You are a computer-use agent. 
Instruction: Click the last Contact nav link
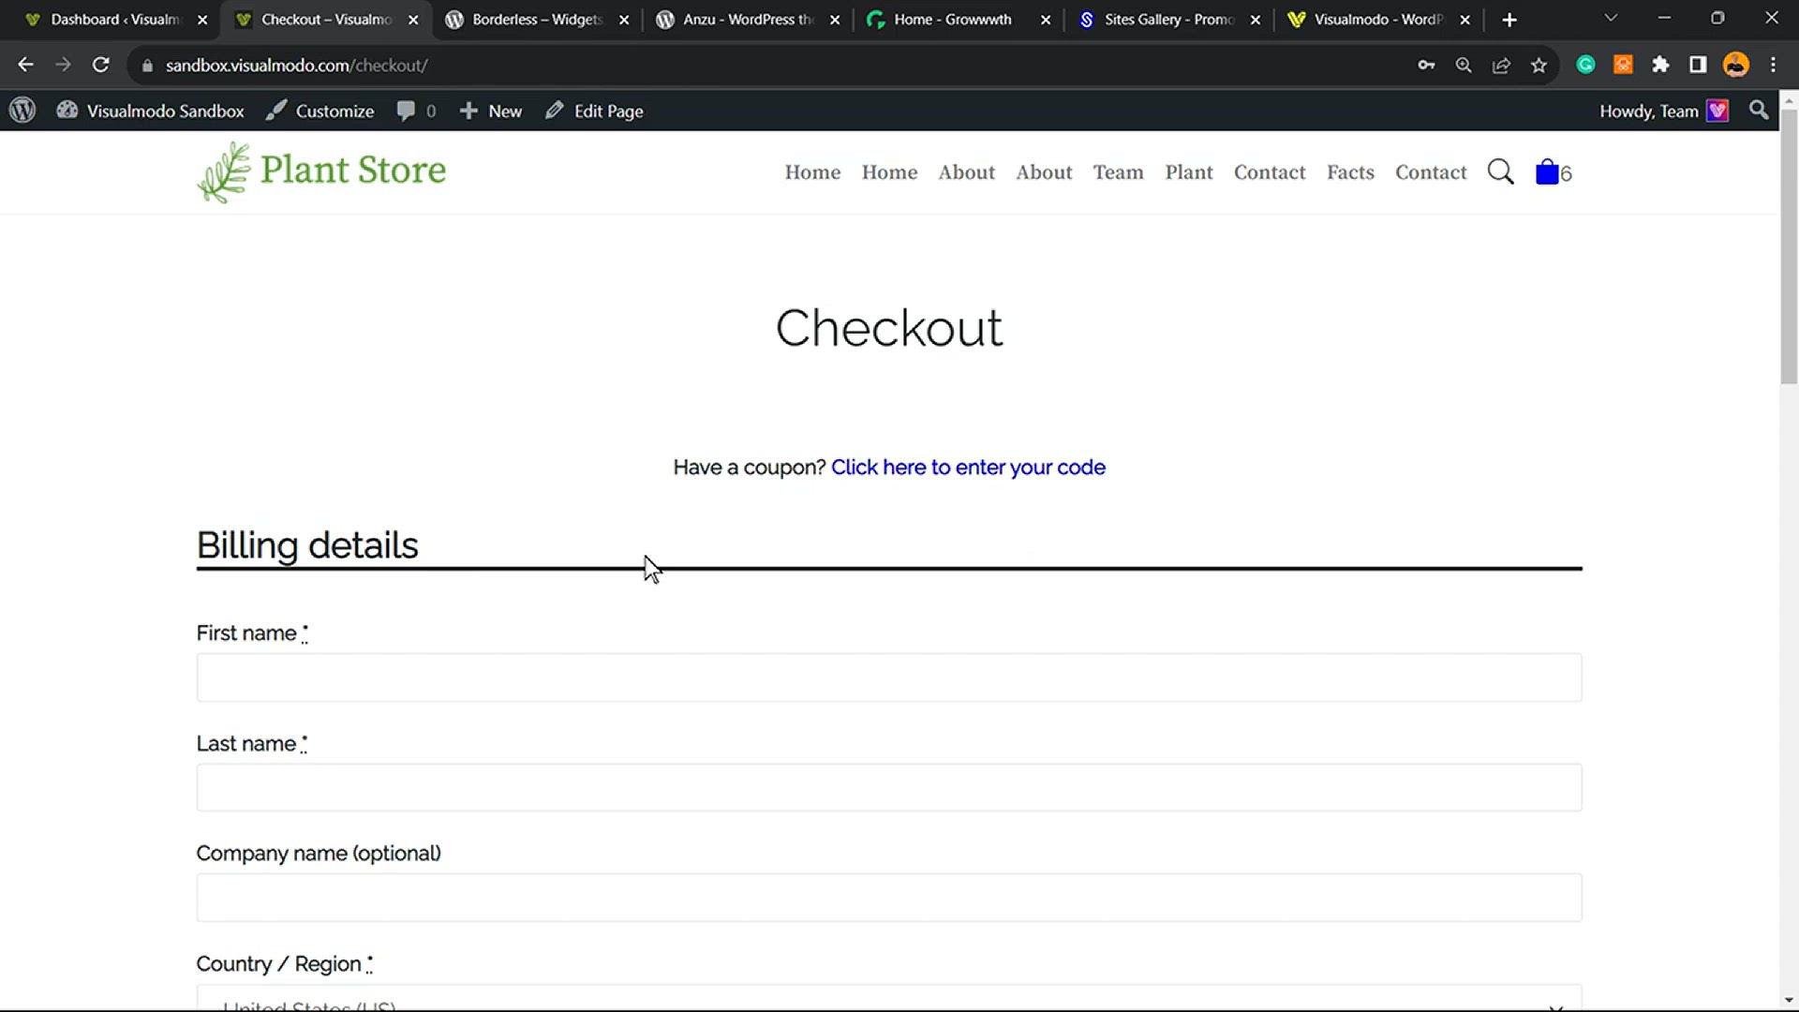1431,172
